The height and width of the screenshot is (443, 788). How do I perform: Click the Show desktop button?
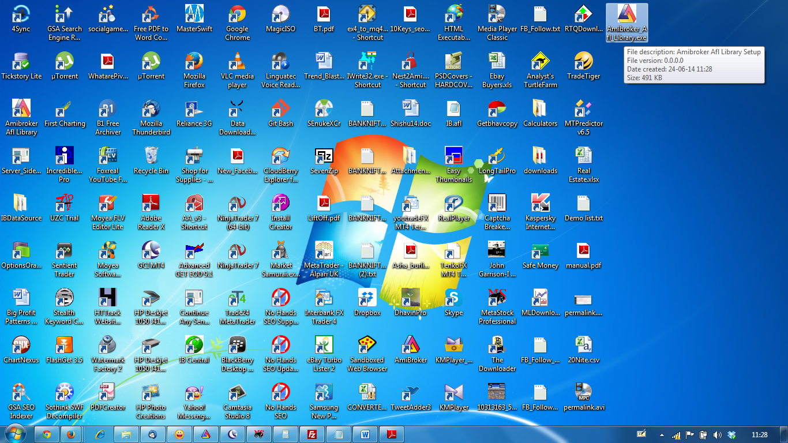point(784,434)
